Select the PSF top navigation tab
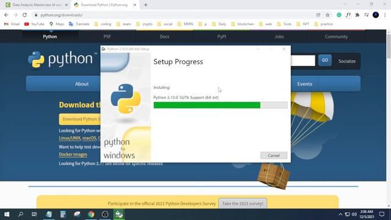The width and height of the screenshot is (391, 220). click(108, 37)
